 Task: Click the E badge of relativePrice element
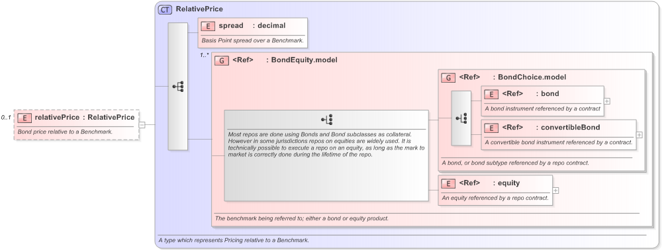pyautogui.click(x=24, y=118)
